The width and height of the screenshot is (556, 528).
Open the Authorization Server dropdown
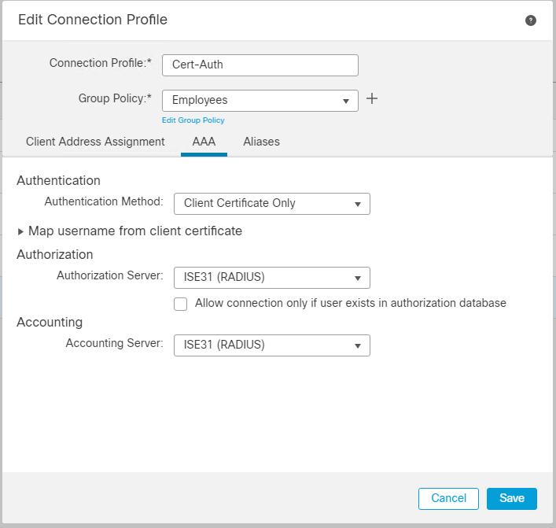point(271,278)
